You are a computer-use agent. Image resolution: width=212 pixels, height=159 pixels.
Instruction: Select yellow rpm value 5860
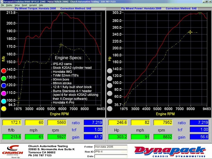[x=57, y=122]
